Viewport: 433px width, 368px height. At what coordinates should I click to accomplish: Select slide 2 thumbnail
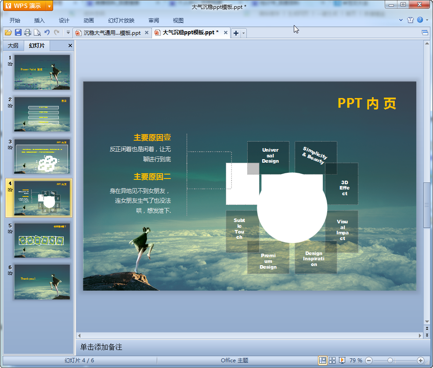(42, 114)
